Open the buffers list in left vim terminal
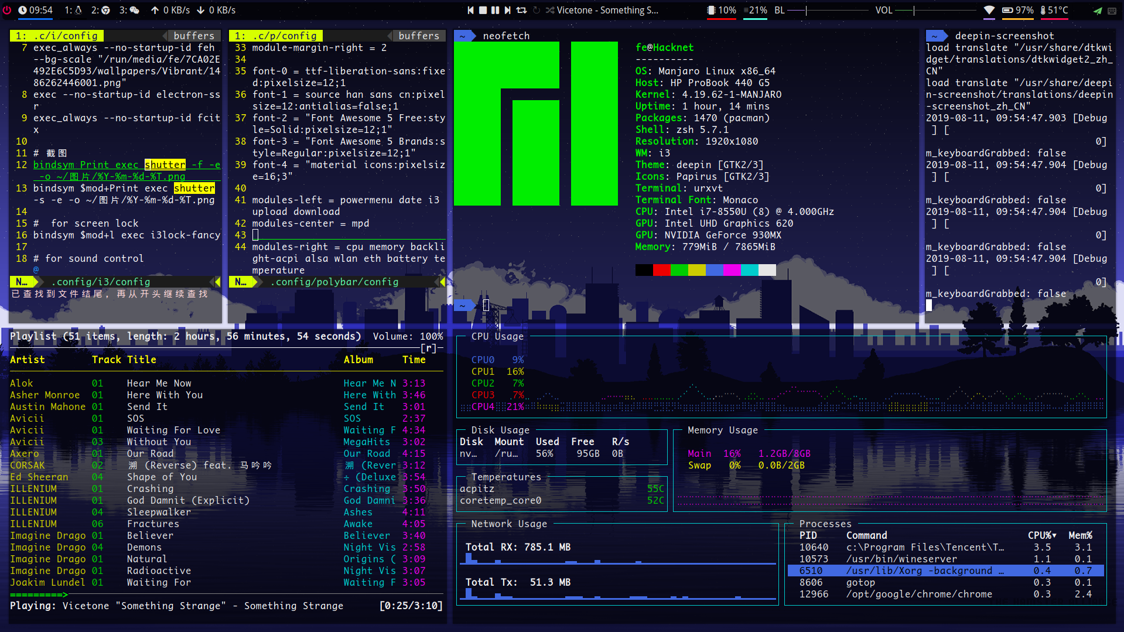1124x632 pixels. 193,36
